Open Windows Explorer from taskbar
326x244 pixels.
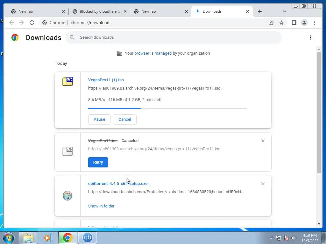pyautogui.click(x=28, y=238)
